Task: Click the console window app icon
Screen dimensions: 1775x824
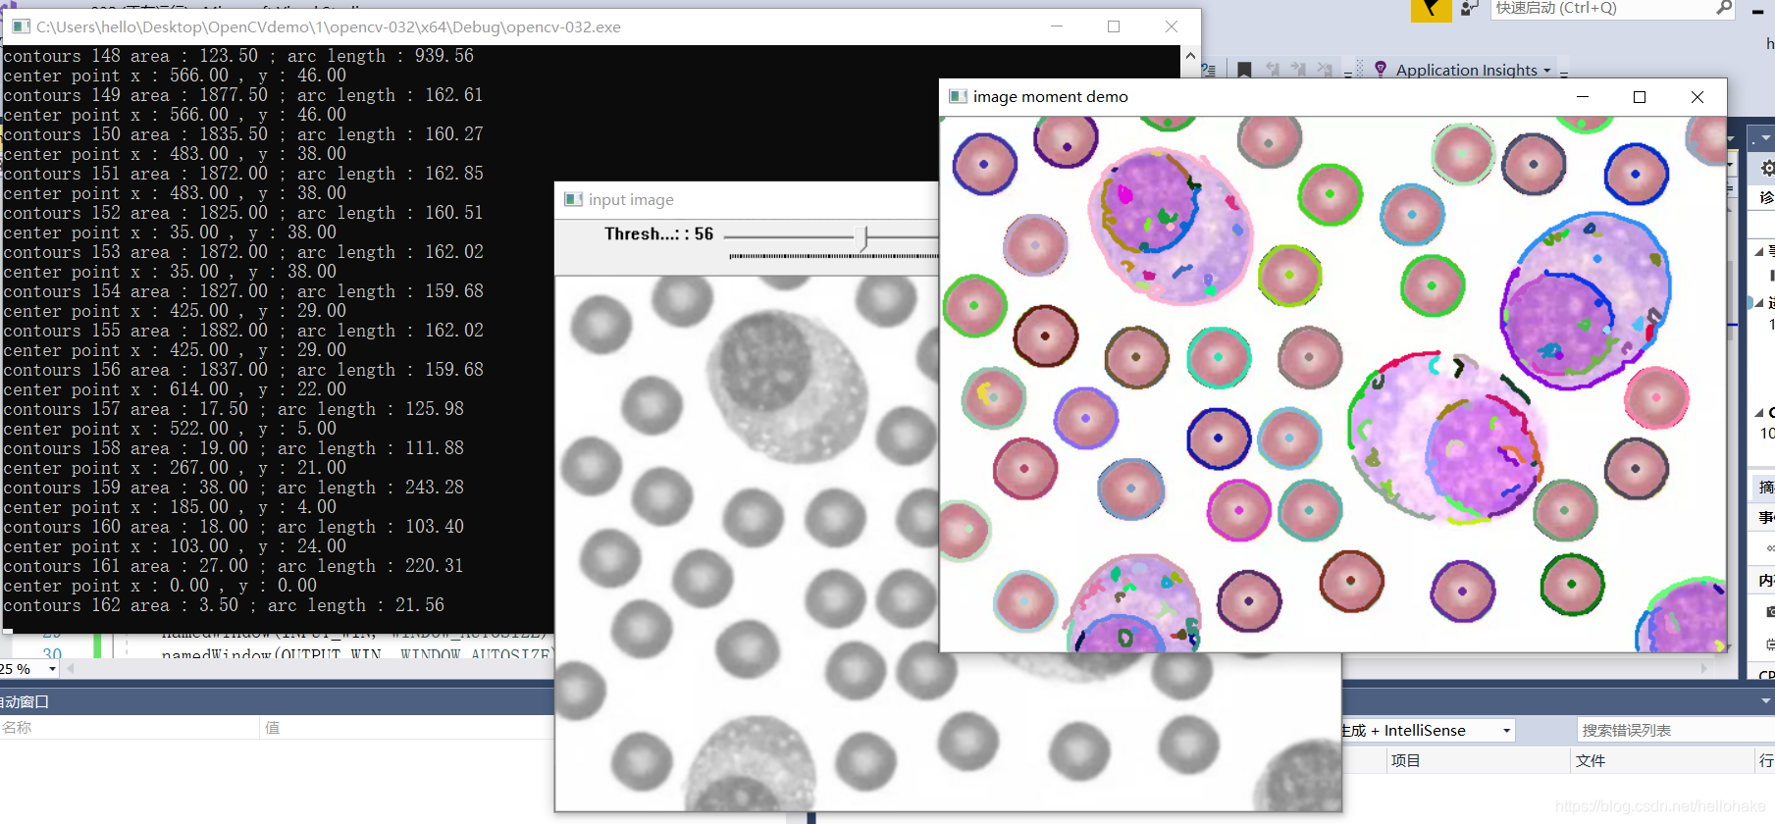Action: pos(21,26)
